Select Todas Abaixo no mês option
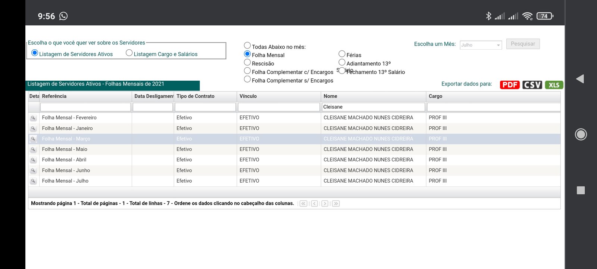This screenshot has width=597, height=269. (x=247, y=46)
